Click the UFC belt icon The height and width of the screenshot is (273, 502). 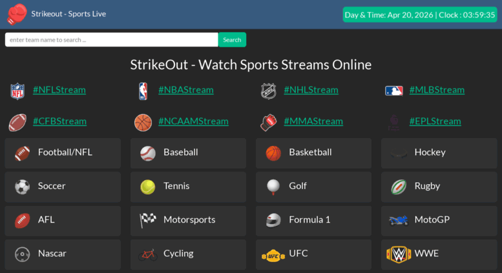(x=273, y=256)
